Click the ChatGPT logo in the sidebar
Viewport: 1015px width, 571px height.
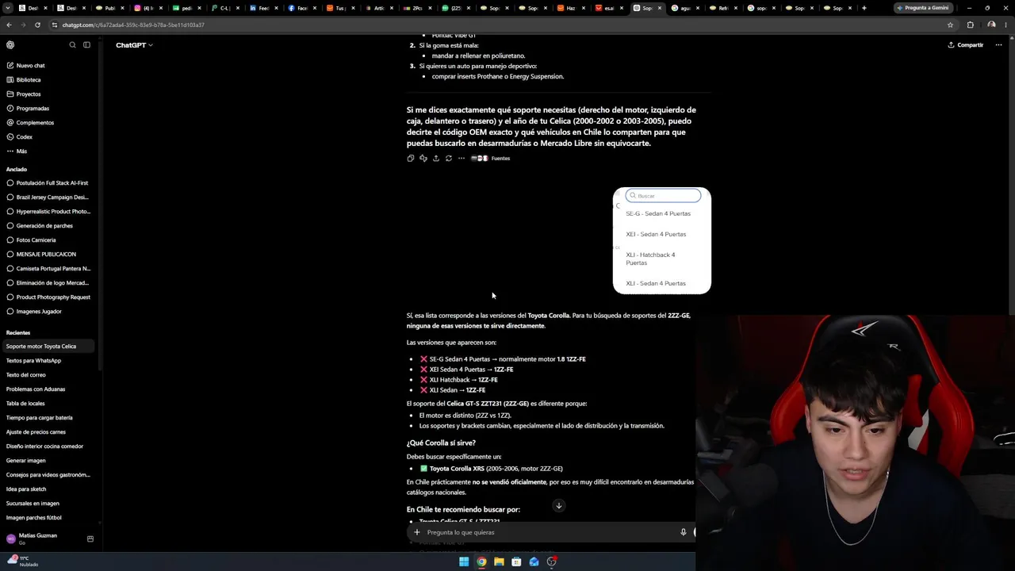click(x=10, y=45)
